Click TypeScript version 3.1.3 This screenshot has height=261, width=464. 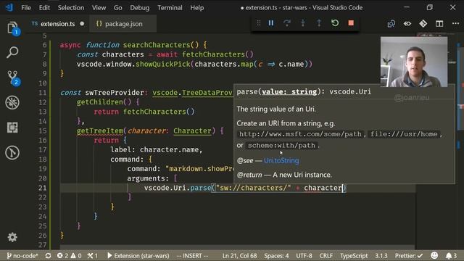tap(381, 256)
